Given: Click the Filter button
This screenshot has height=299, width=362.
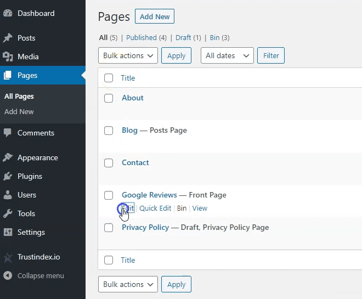Looking at the screenshot, I should coord(271,55).
